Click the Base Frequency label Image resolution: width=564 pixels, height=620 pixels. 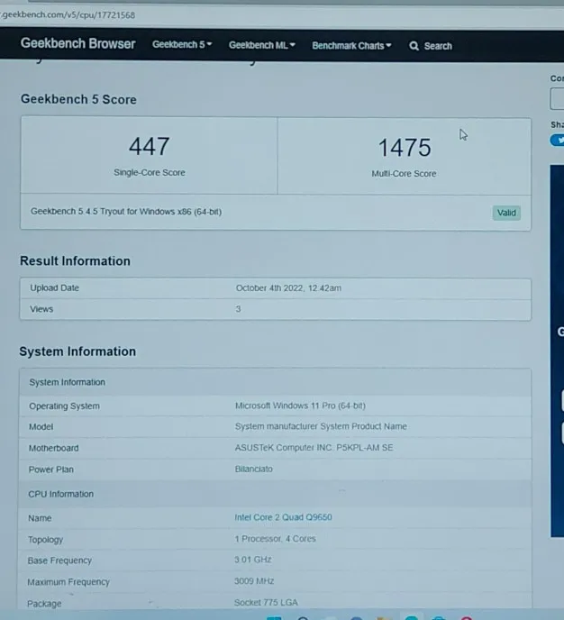pos(59,561)
